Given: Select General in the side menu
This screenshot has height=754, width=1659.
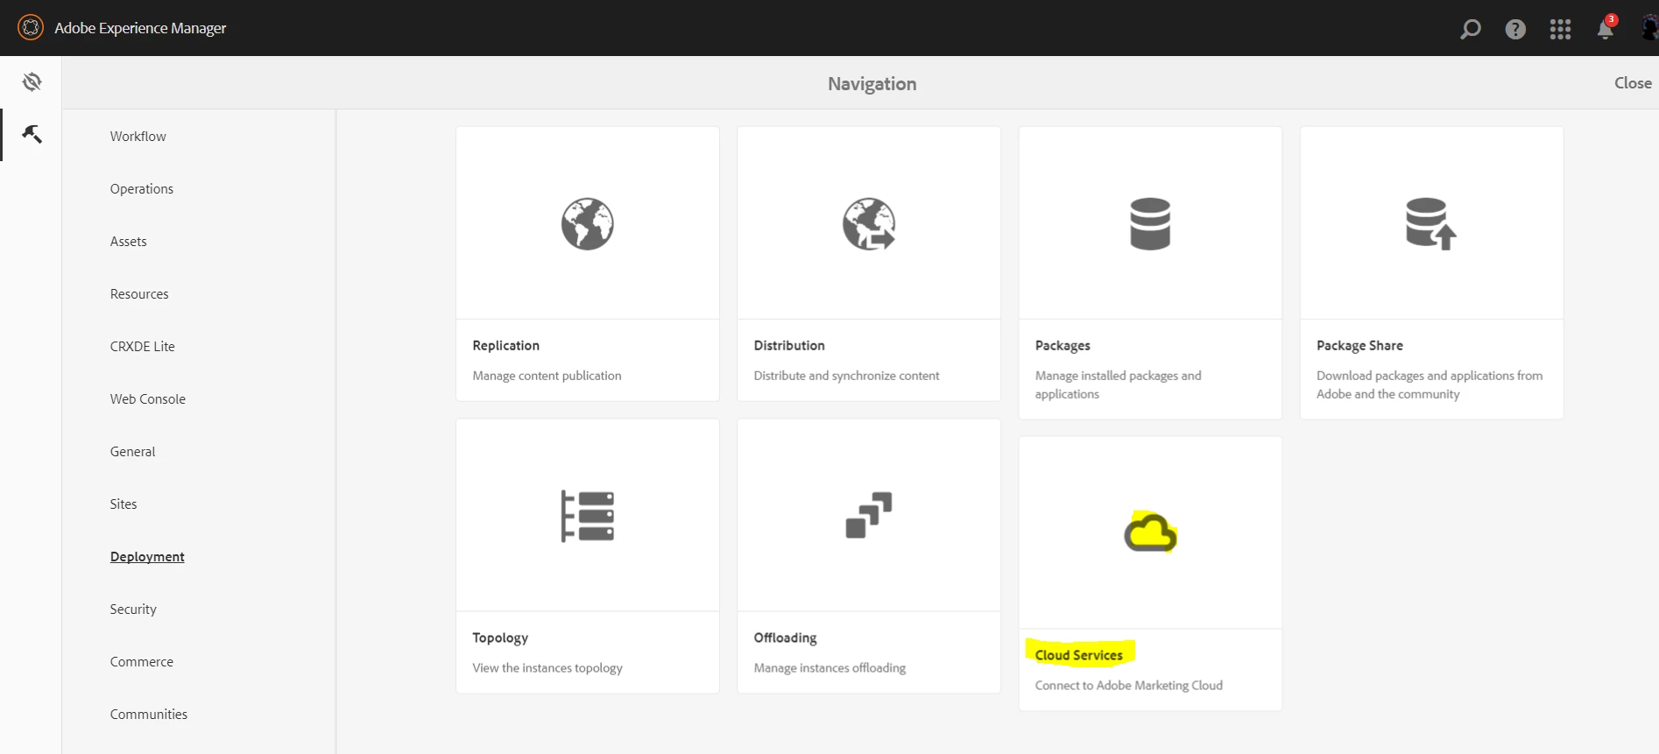Looking at the screenshot, I should 133,451.
